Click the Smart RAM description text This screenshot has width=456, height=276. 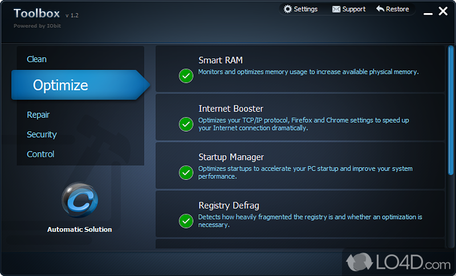(x=308, y=72)
